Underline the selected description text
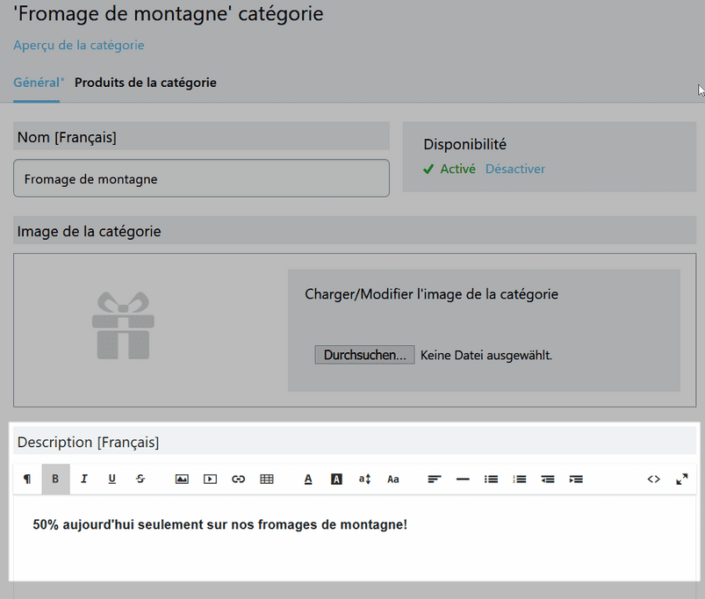The height and width of the screenshot is (599, 705). pyautogui.click(x=112, y=479)
